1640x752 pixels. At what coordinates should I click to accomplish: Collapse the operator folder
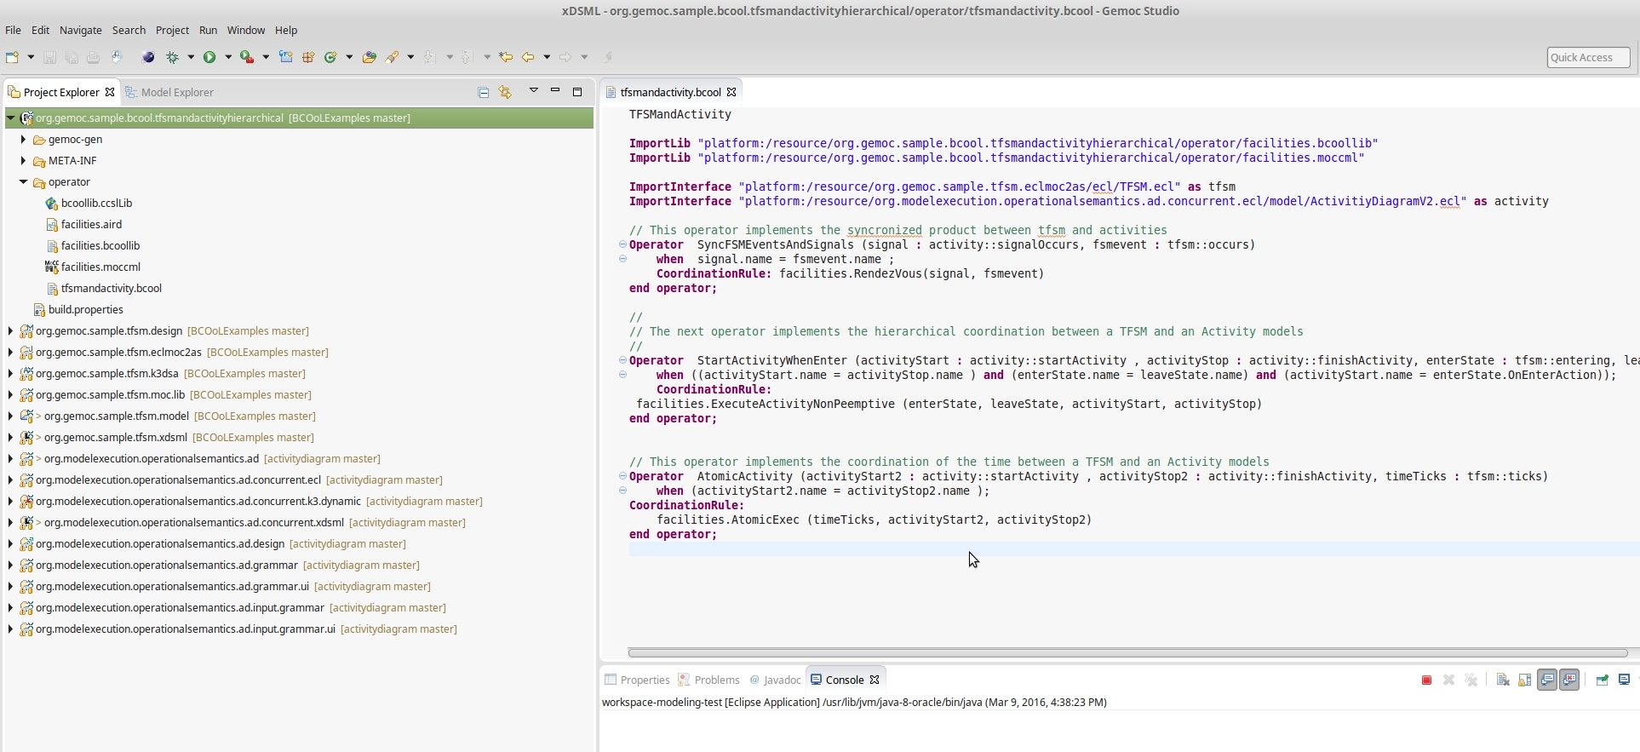point(23,181)
